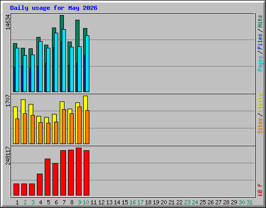Screen dimensions: 266x208
Task: Click the orange sites bar for day 9
Action: 79,125
